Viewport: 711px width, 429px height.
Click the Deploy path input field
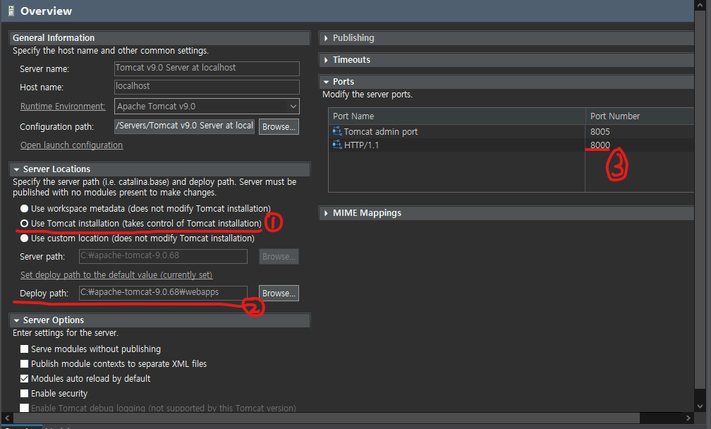(x=163, y=293)
